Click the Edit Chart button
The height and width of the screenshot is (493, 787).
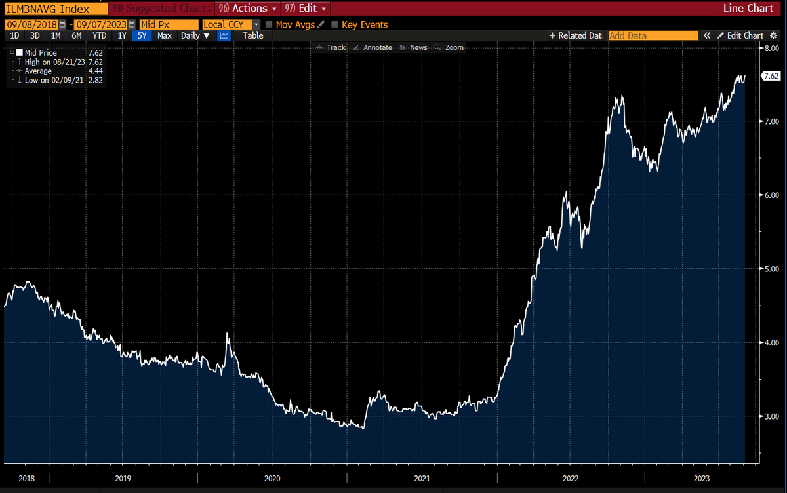coord(740,35)
